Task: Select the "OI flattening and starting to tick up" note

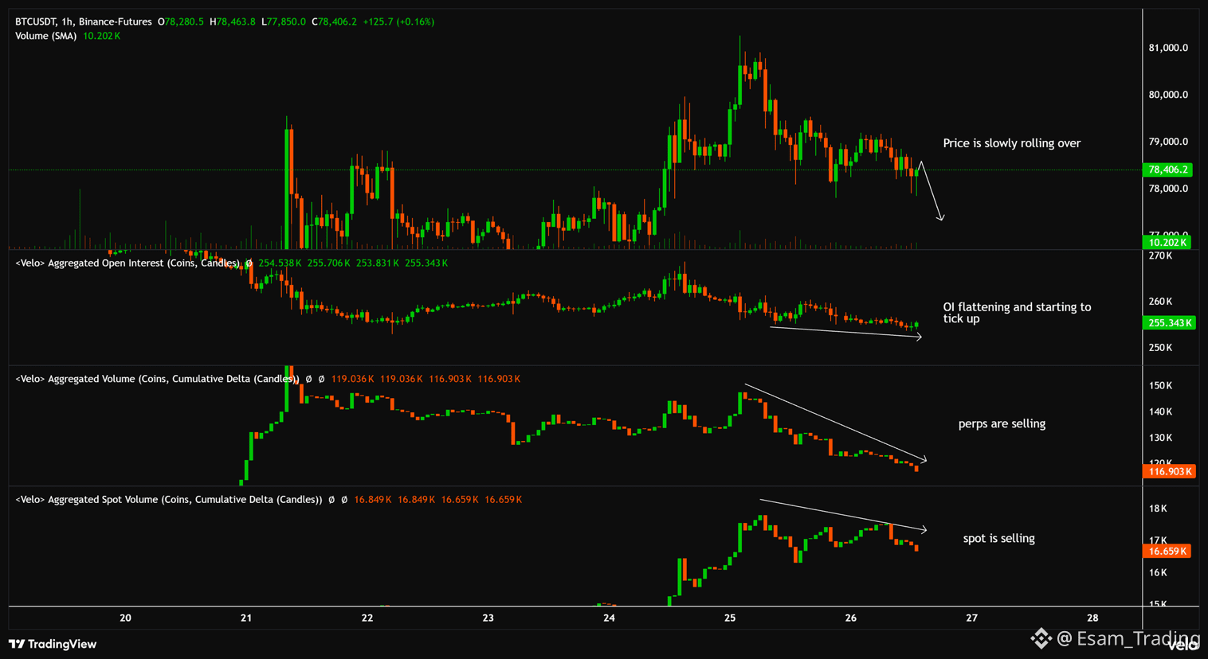Action: click(x=1018, y=313)
